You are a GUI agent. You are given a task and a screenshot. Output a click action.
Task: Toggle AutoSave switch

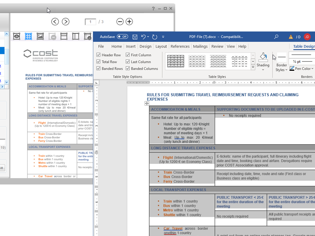[x=122, y=37]
